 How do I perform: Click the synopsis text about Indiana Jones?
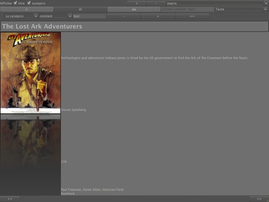(x=154, y=58)
